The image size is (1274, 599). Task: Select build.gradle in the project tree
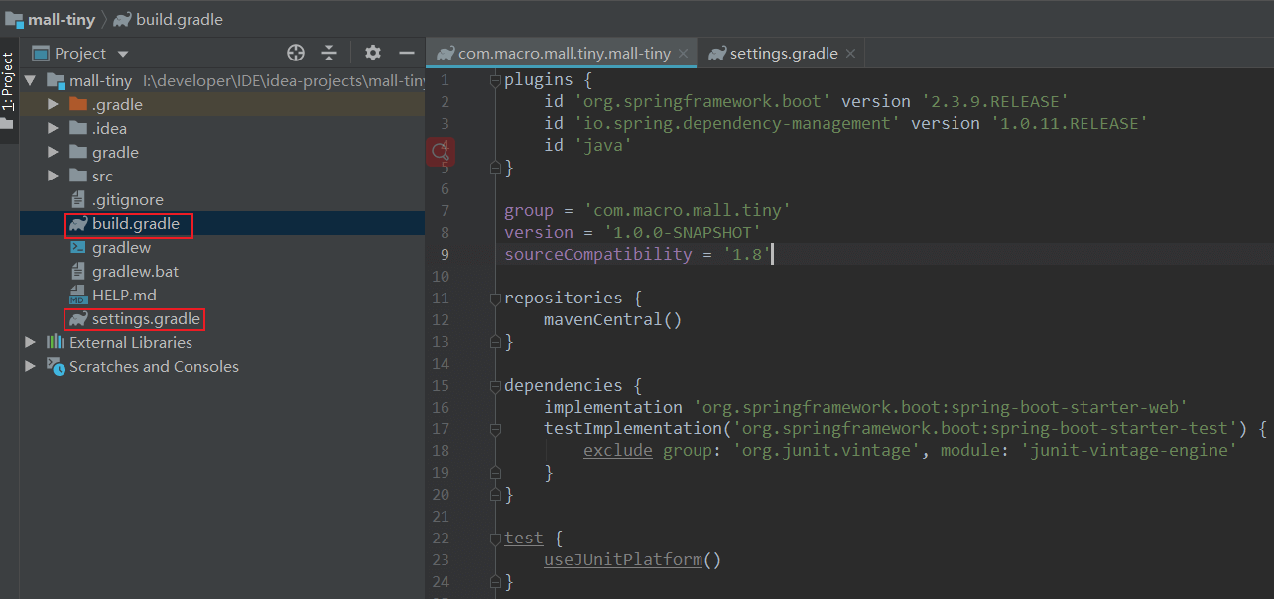136,224
